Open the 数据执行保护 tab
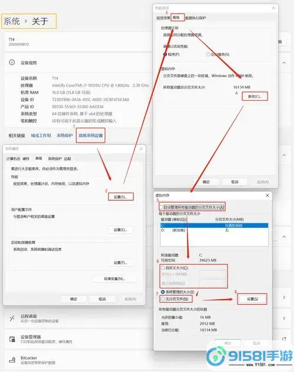Screen dimensions: 294x372 click(x=196, y=18)
